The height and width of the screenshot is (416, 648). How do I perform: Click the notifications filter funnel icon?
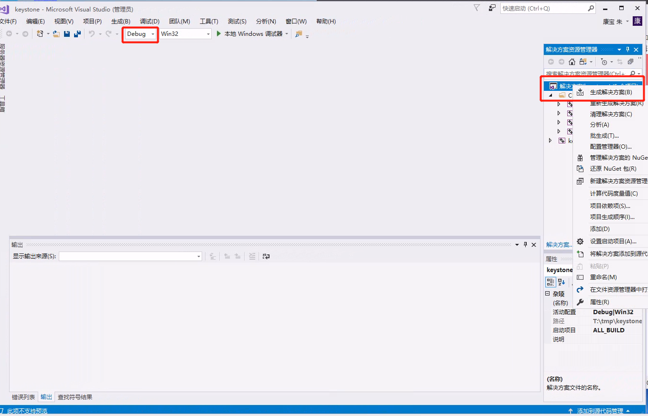point(477,8)
